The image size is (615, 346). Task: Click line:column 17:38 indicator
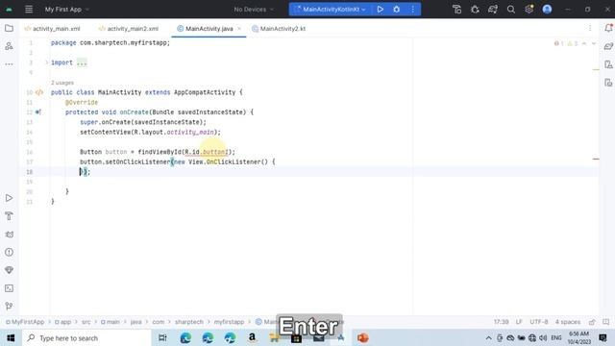501,322
